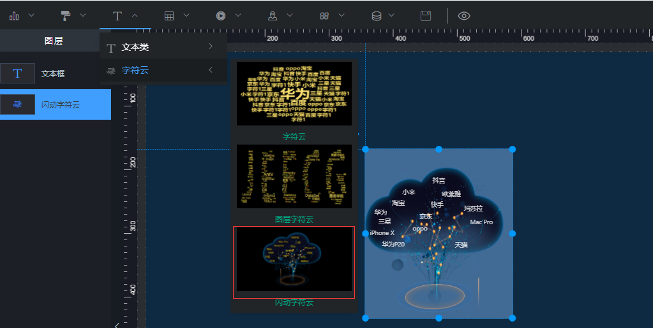
Task: Click the word Mac Pro in the cloud
Action: pos(481,222)
